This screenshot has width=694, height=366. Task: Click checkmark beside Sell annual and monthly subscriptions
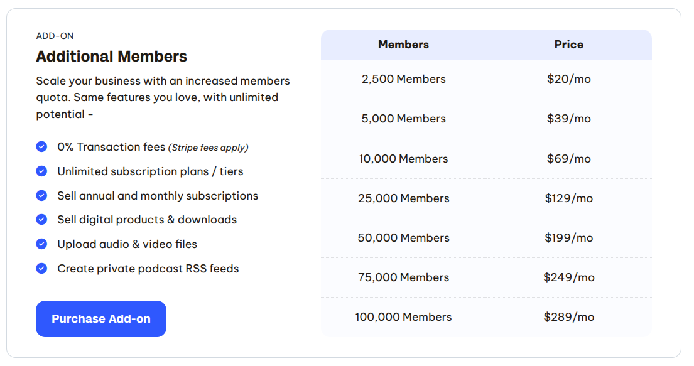[x=41, y=196]
